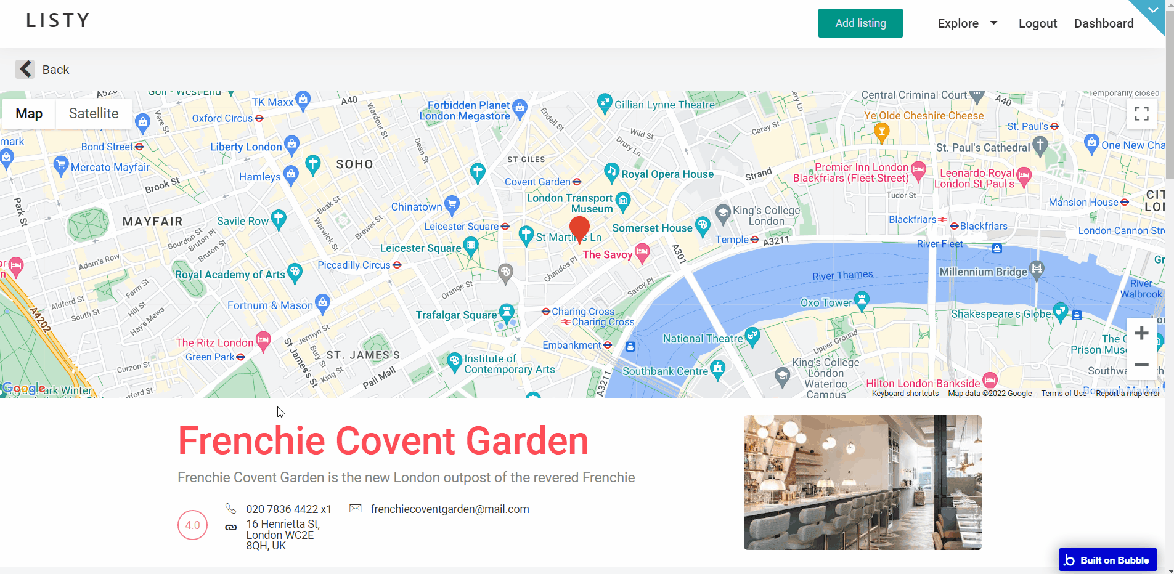Click Savile Row marker
This screenshot has height=574, width=1174.
(279, 219)
